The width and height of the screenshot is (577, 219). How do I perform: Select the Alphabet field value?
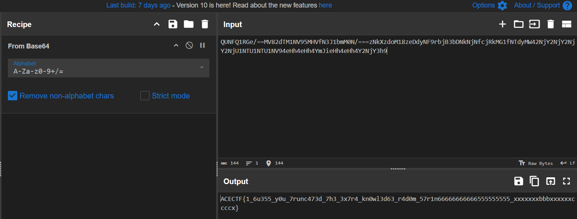(x=38, y=71)
